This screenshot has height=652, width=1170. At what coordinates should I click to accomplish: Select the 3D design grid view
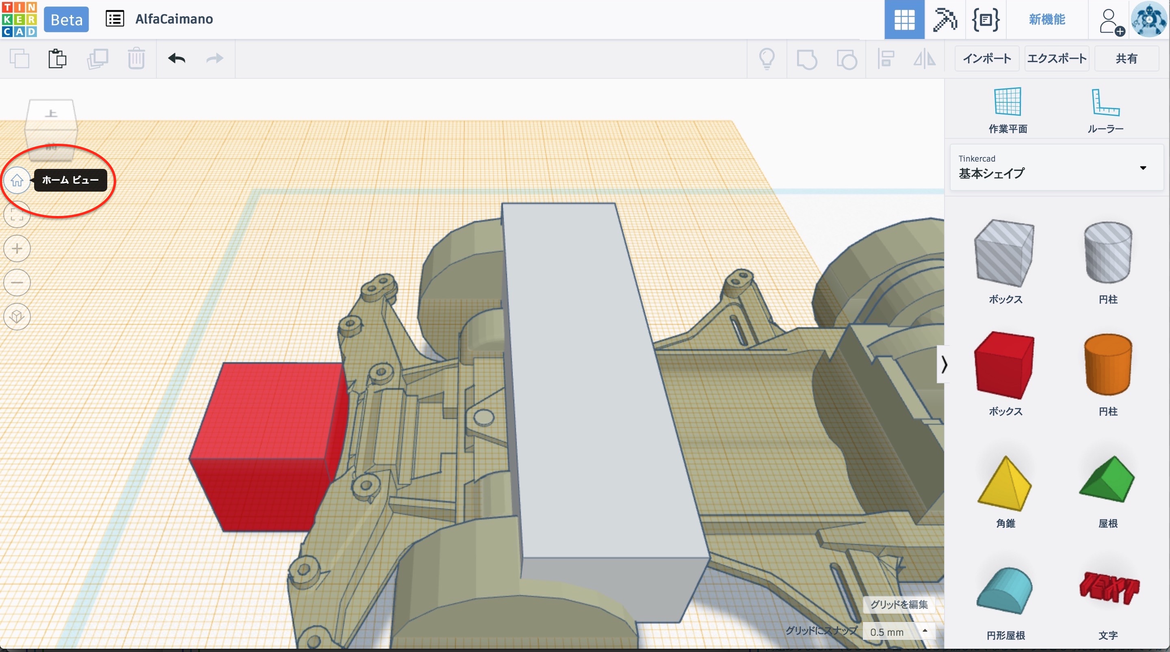(x=904, y=19)
